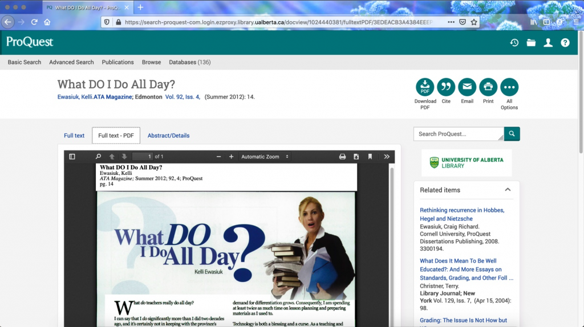Zoom in on the PDF
The image size is (584, 327).
[232, 157]
